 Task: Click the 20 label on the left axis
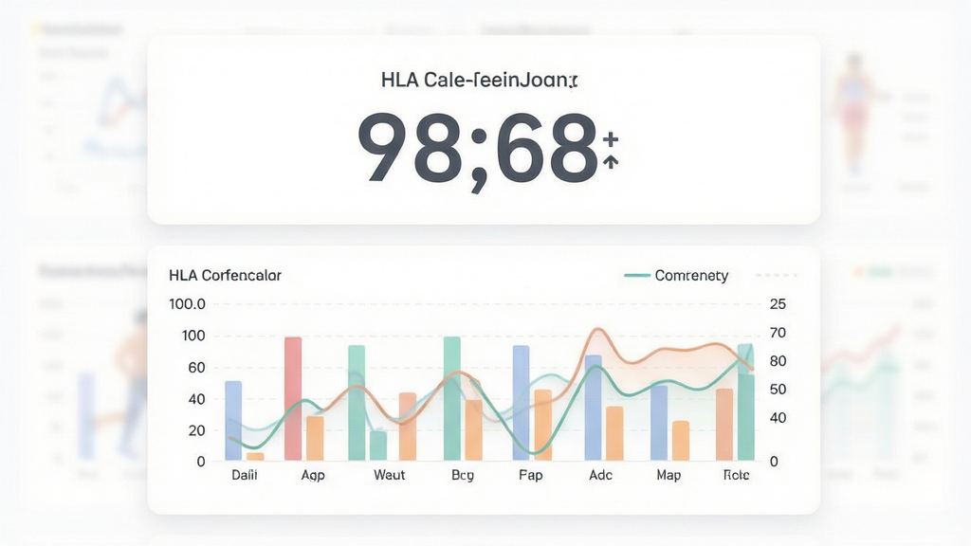[x=196, y=430]
